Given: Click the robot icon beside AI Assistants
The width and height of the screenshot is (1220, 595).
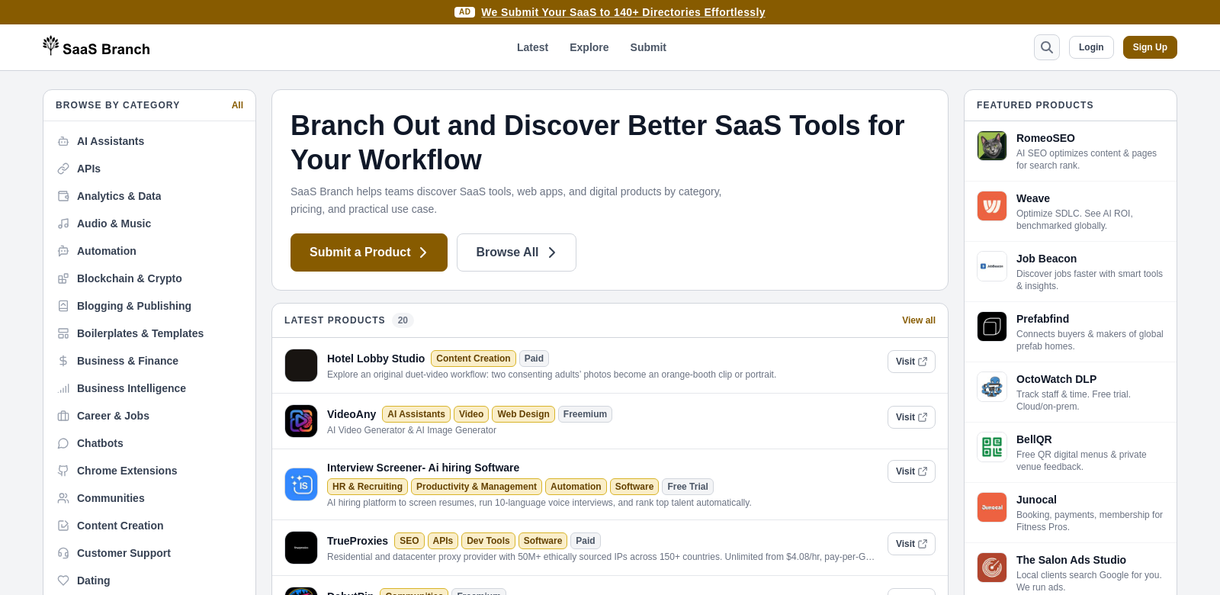Looking at the screenshot, I should 63,141.
